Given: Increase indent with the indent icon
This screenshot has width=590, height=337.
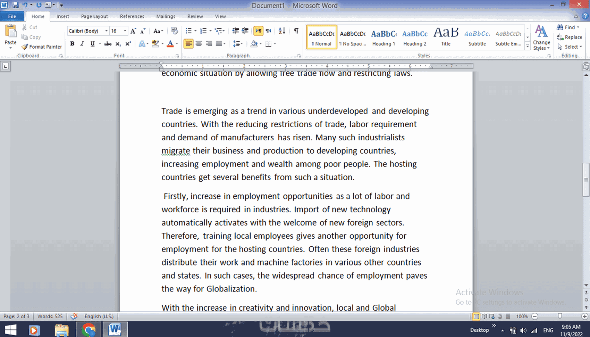Looking at the screenshot, I should click(245, 31).
